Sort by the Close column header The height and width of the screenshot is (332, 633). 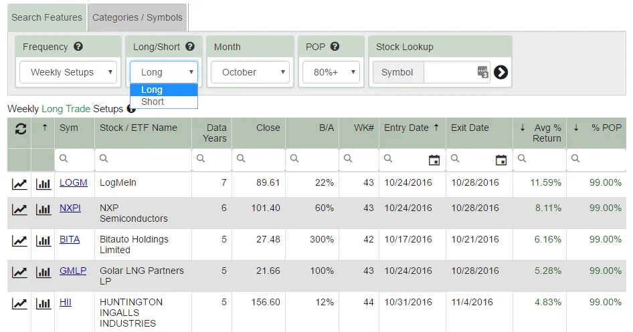pyautogui.click(x=258, y=133)
